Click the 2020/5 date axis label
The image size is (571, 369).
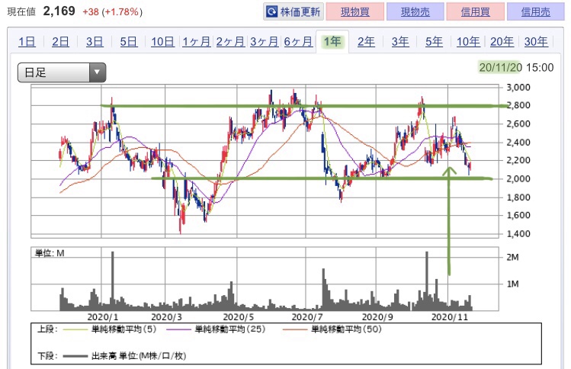point(238,317)
